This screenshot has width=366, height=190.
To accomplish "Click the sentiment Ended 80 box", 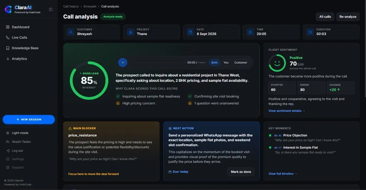I will (x=311, y=87).
